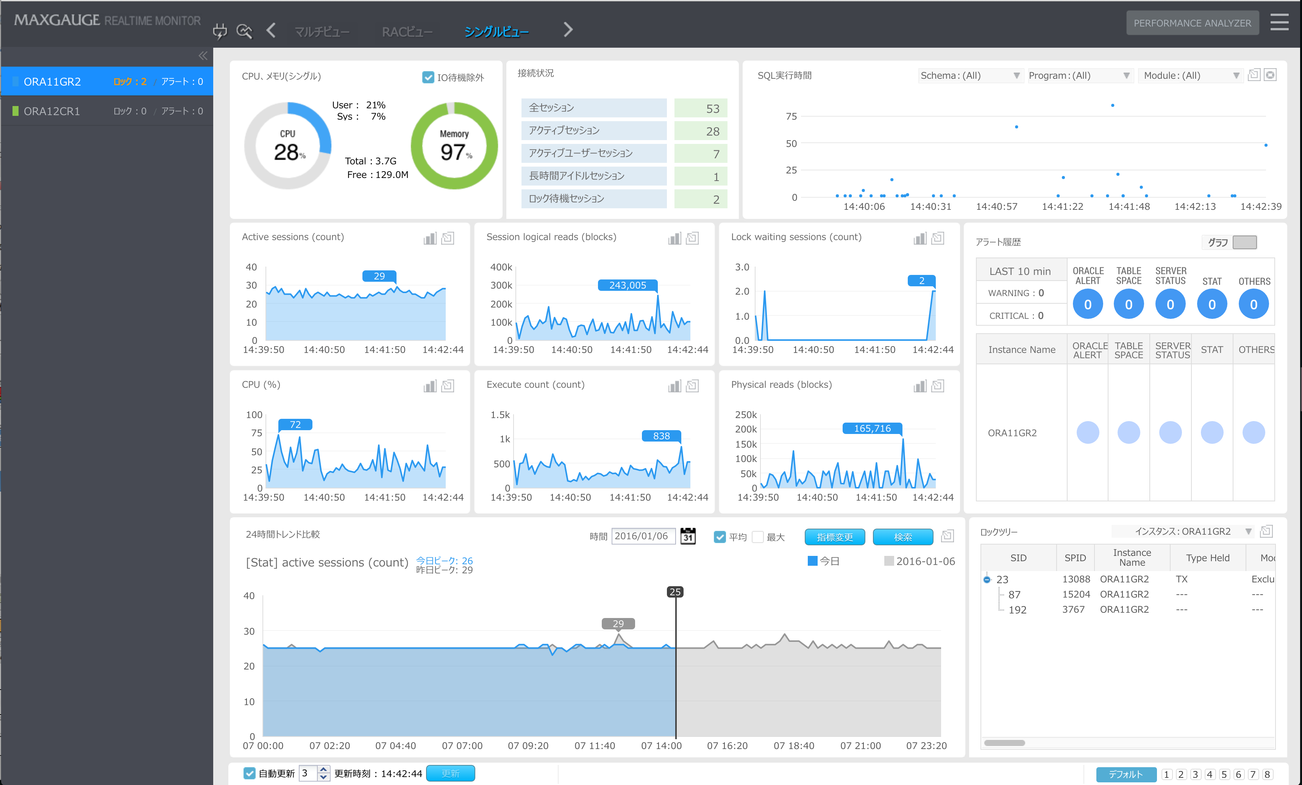
Task: Enable the 最大 checkbox
Action: coord(757,537)
